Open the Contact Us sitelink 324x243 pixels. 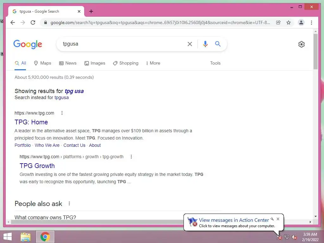tap(74, 145)
